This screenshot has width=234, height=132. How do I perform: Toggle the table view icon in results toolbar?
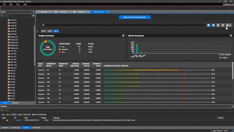click(x=213, y=25)
